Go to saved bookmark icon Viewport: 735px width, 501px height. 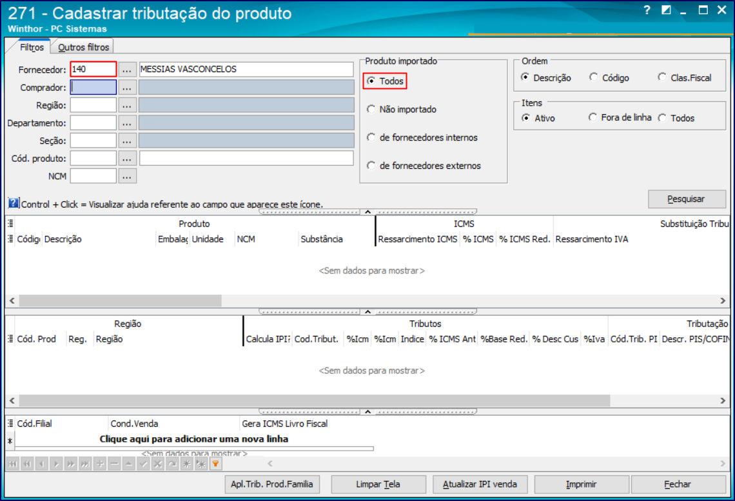[x=202, y=464]
